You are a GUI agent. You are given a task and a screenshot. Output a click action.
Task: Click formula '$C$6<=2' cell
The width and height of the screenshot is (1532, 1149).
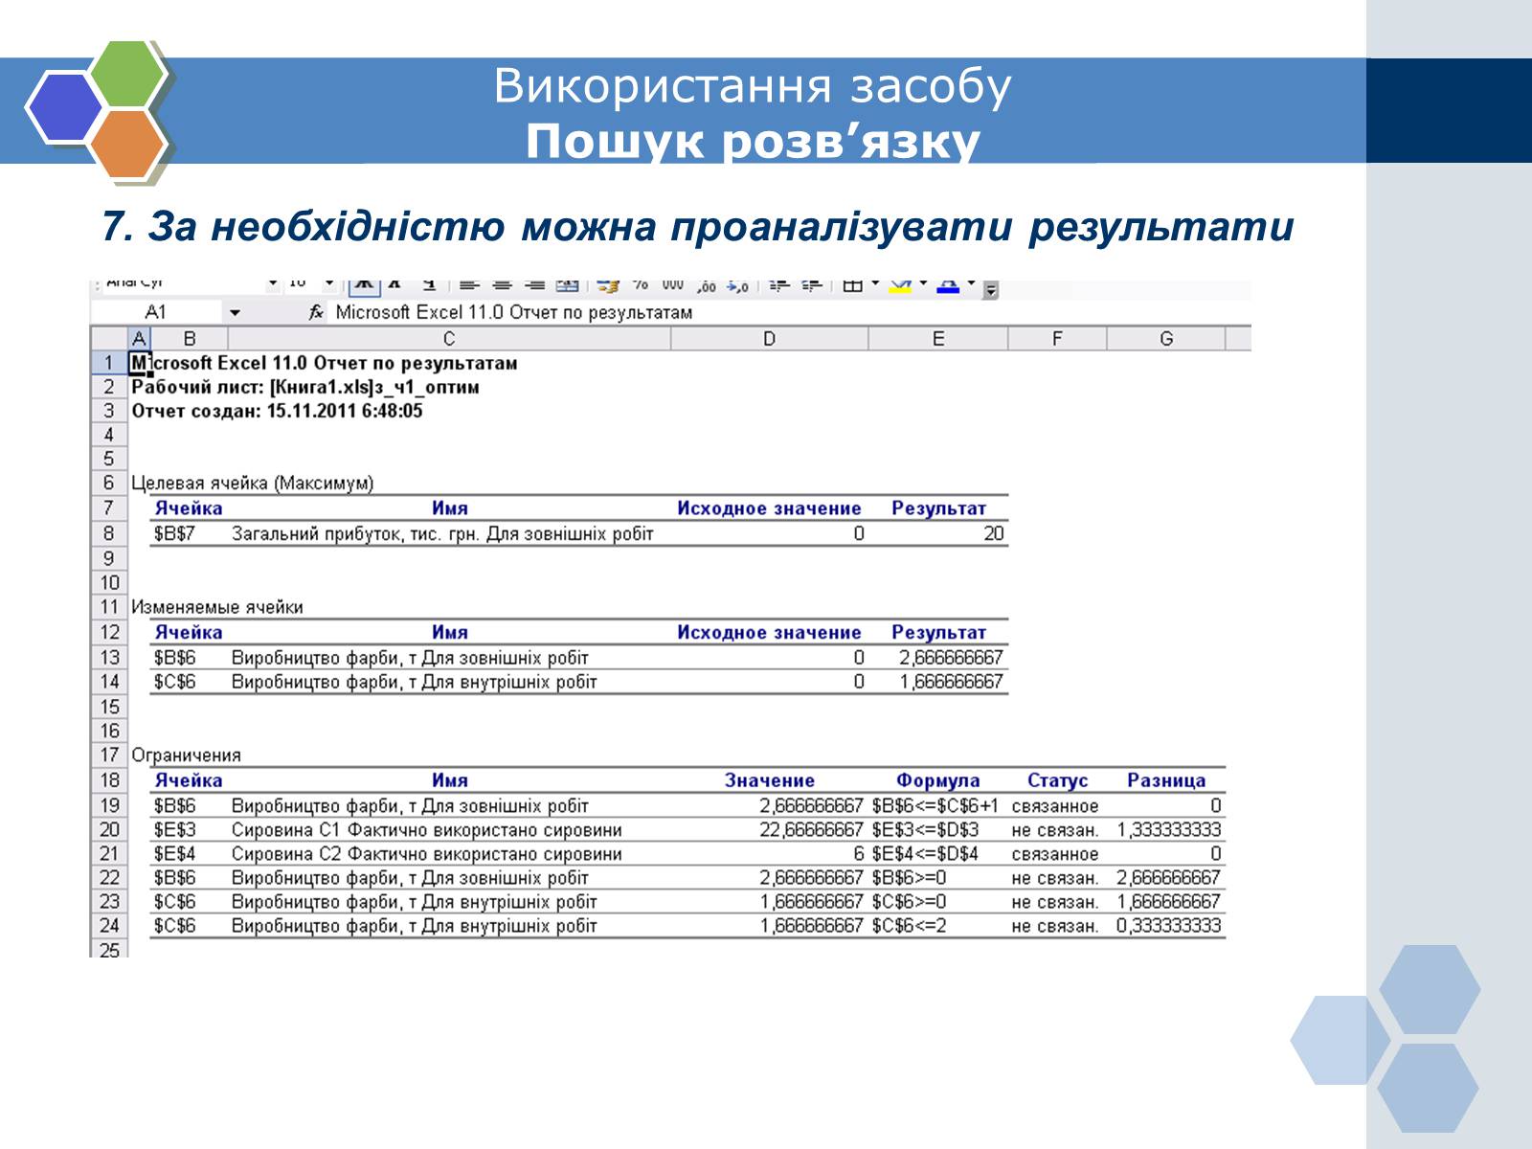click(x=909, y=926)
